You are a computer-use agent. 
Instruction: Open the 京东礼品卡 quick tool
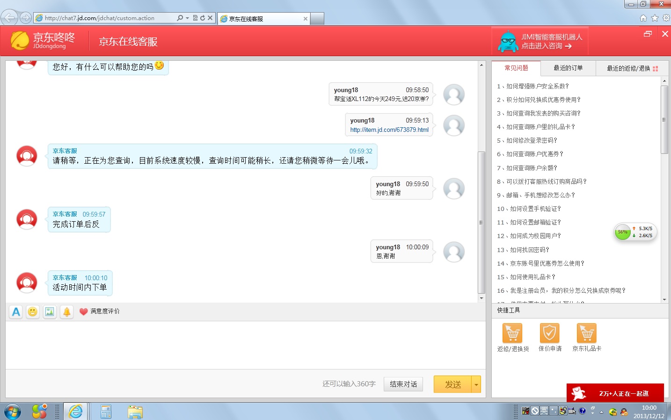[x=587, y=338]
